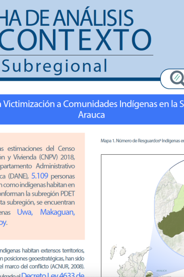Click the highlighted Uwa text
184x277 pixels.
pos(25,212)
